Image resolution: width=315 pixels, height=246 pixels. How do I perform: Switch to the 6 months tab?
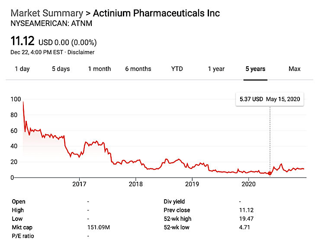coord(138,69)
